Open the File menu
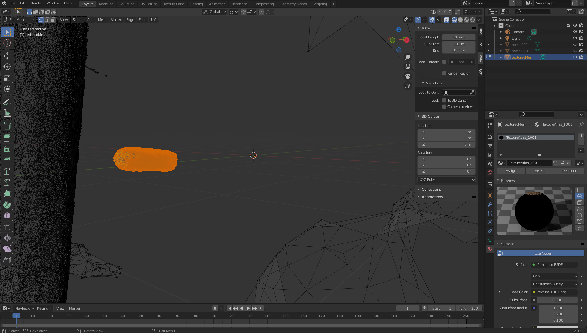The image size is (587, 333). point(12,3)
